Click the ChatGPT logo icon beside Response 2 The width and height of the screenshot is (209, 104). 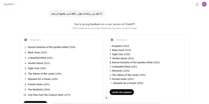pyautogui.click(x=112, y=40)
